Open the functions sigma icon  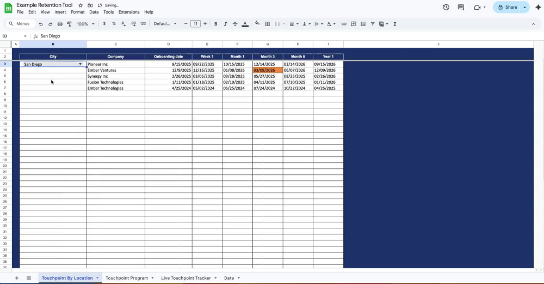coord(395,24)
